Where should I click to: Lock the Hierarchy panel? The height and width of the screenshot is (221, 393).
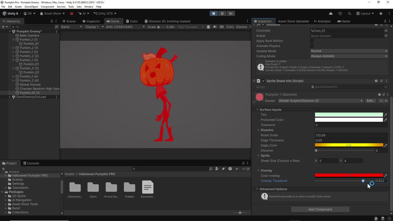(52, 21)
